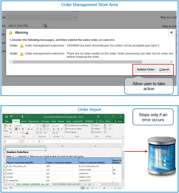Click the Name Box showing A1
The image size is (179, 193).
click(11, 141)
